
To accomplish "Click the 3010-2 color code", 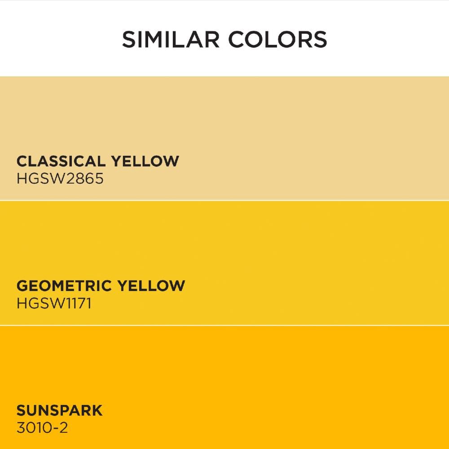I will tap(42, 428).
